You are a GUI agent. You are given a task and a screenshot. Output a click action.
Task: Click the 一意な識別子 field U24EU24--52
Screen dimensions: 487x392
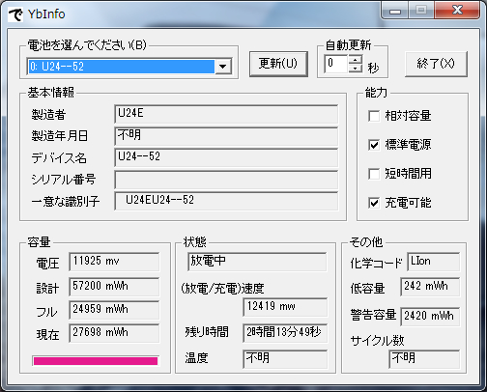[x=226, y=201]
